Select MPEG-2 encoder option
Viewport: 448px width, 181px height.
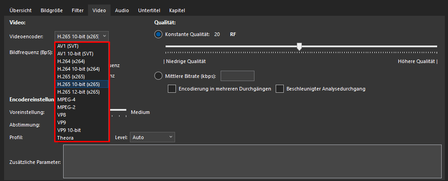tap(81, 108)
